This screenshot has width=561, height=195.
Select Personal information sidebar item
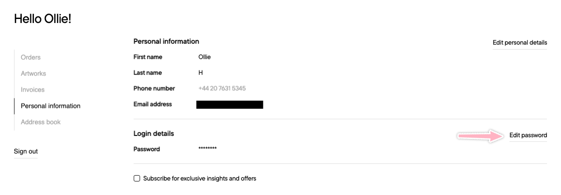(x=51, y=106)
